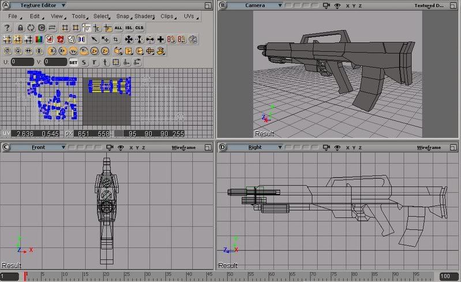Open the Edit menu in Texture Editor
This screenshot has width=461, height=282.
click(35, 17)
